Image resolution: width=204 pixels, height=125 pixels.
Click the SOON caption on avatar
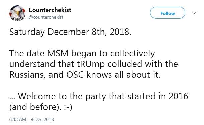pyautogui.click(x=17, y=19)
